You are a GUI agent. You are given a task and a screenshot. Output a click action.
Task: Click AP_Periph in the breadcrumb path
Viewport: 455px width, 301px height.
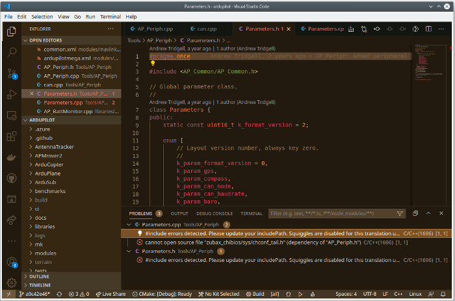[159, 40]
